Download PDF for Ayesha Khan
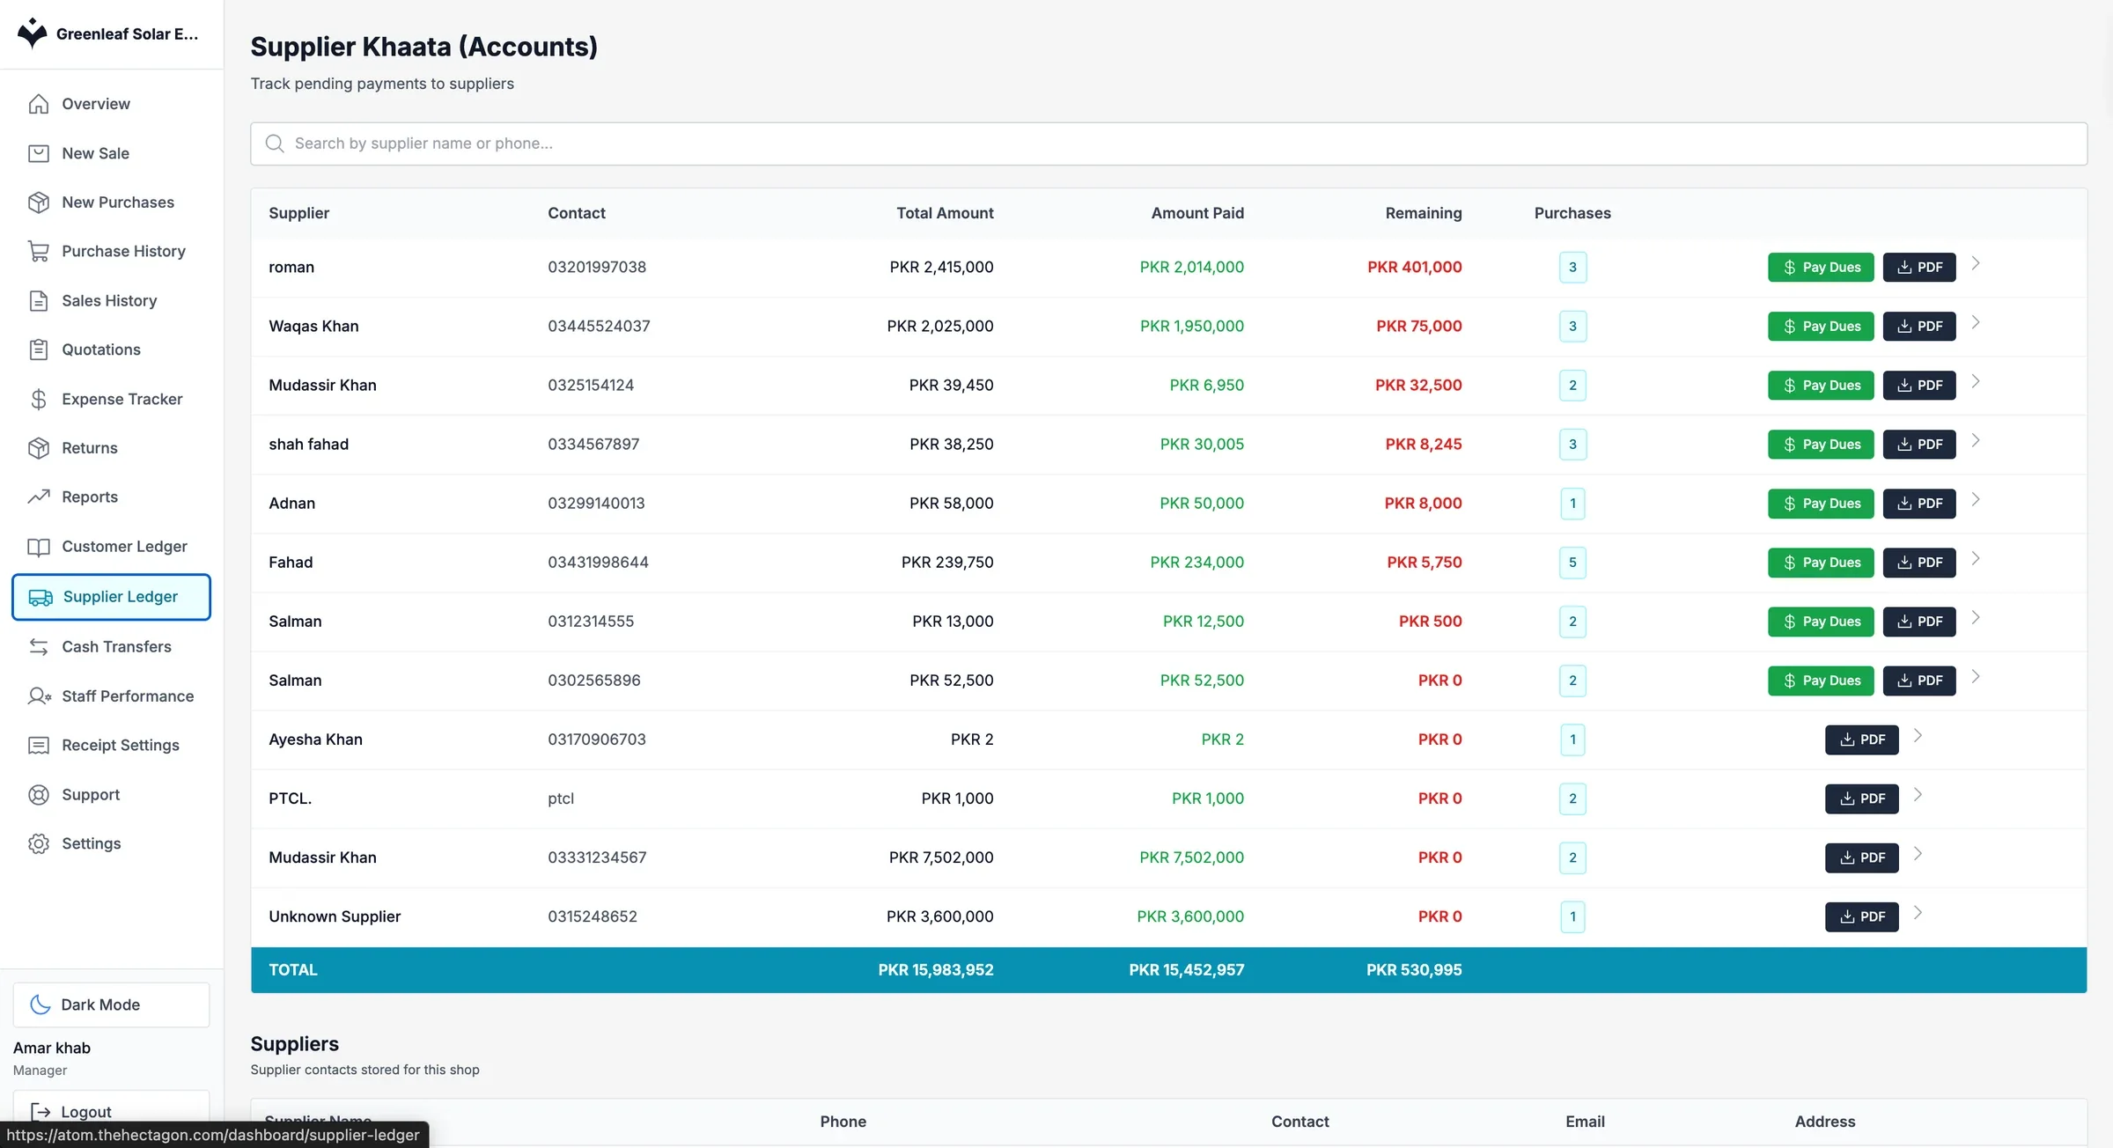Viewport: 2113px width, 1148px height. pos(1862,740)
